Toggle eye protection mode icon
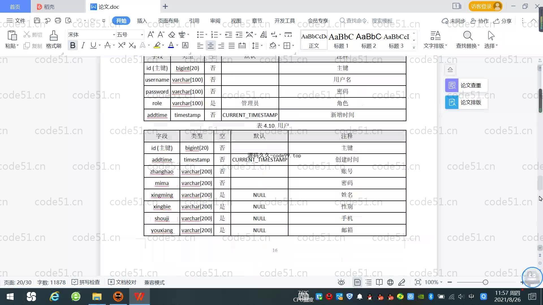This screenshot has height=305, width=543. [x=341, y=282]
